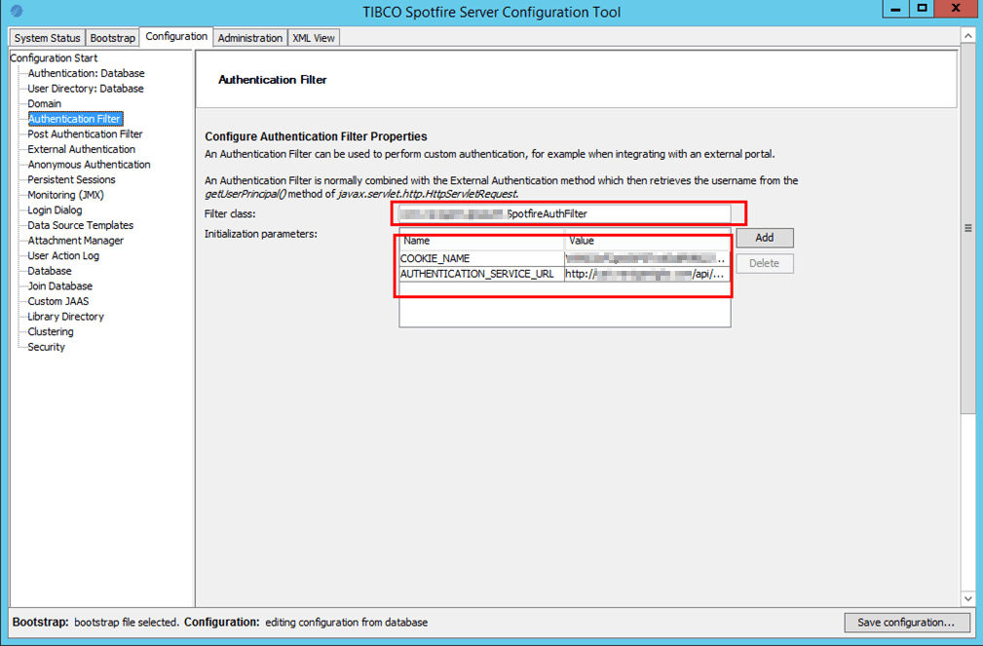Open Authentication: Database settings
Viewport: 983px width, 646px height.
point(86,73)
